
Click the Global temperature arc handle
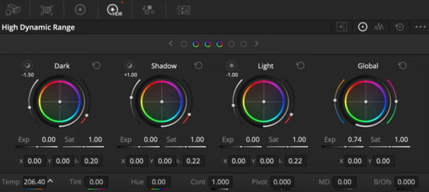335,100
